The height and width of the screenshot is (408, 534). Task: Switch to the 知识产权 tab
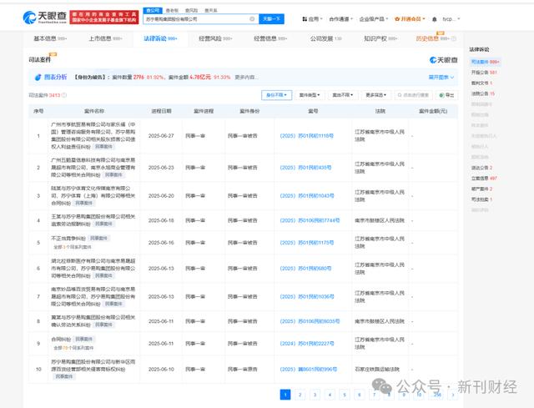380,39
